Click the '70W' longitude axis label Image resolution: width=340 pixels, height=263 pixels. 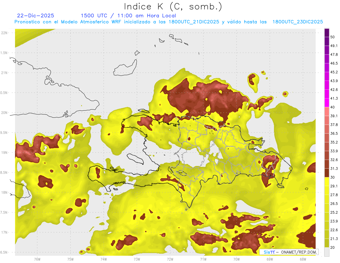click(237, 259)
